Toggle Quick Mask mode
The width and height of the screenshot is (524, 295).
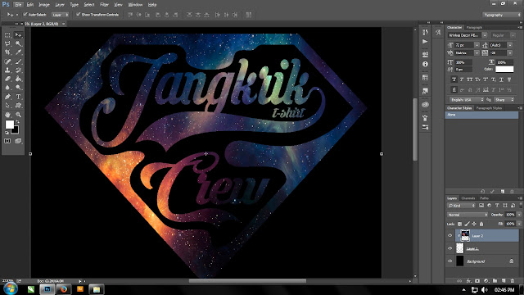[x=7, y=141]
